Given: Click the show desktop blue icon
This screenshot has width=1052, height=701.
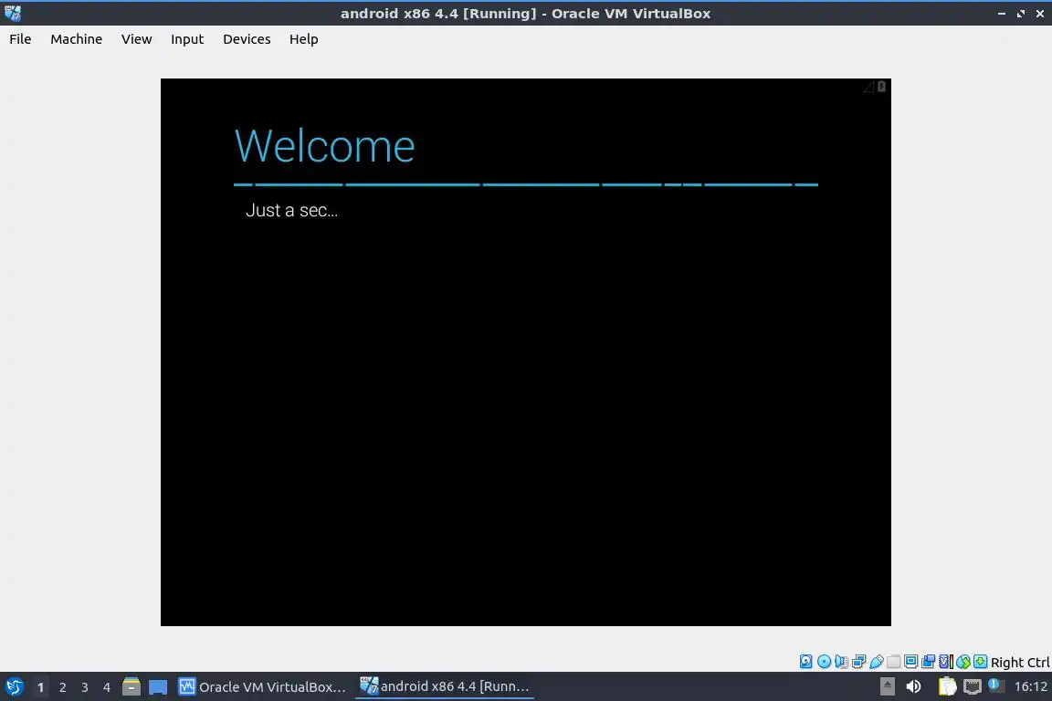Looking at the screenshot, I should point(158,687).
